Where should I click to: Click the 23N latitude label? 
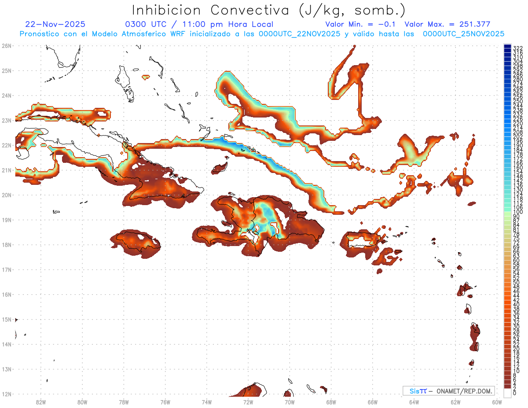[6, 120]
